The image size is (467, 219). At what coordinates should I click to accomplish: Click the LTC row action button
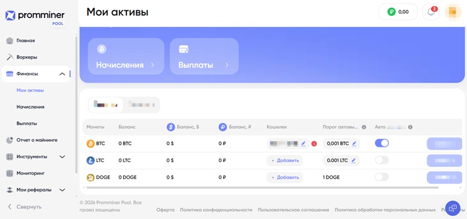pos(445,160)
